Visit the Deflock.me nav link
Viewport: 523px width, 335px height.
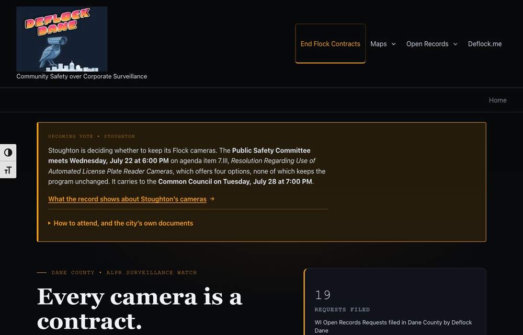[x=485, y=44]
